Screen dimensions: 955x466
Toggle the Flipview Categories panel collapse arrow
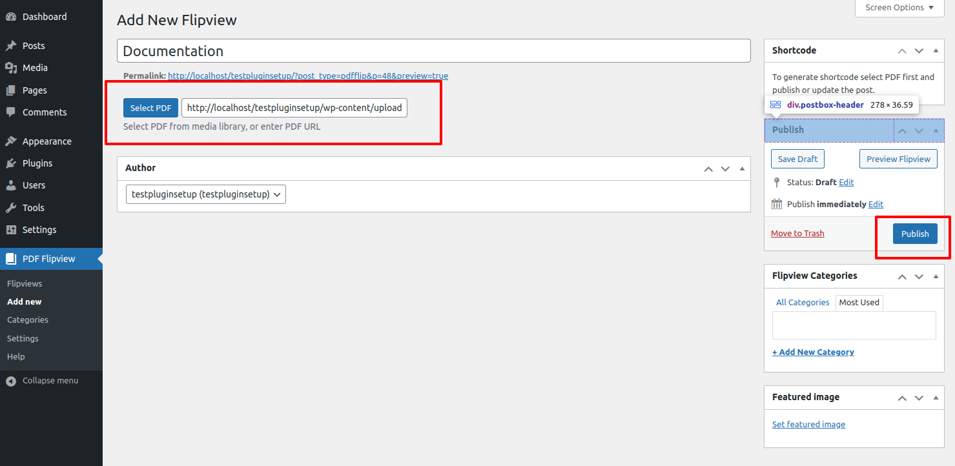[x=936, y=276]
